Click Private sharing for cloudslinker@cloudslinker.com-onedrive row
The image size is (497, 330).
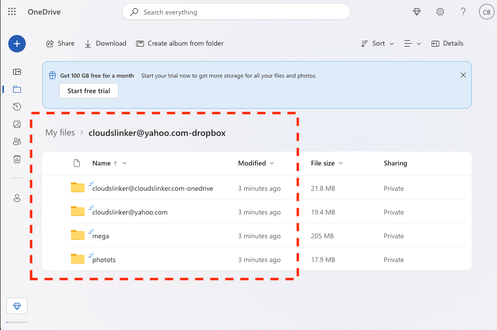[394, 188]
